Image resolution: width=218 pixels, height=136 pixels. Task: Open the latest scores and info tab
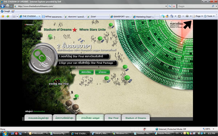coord(39,118)
